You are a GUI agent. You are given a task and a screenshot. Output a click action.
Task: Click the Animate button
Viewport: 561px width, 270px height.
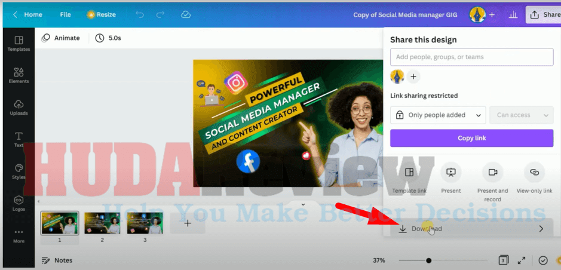(x=60, y=38)
